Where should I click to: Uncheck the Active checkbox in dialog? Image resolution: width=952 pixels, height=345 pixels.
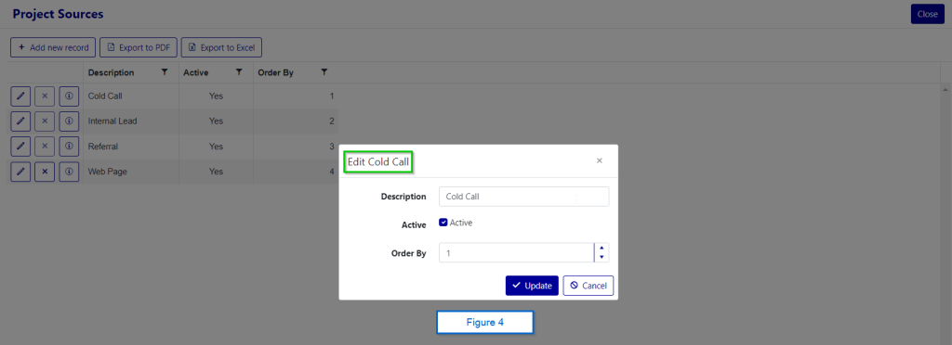coord(443,223)
